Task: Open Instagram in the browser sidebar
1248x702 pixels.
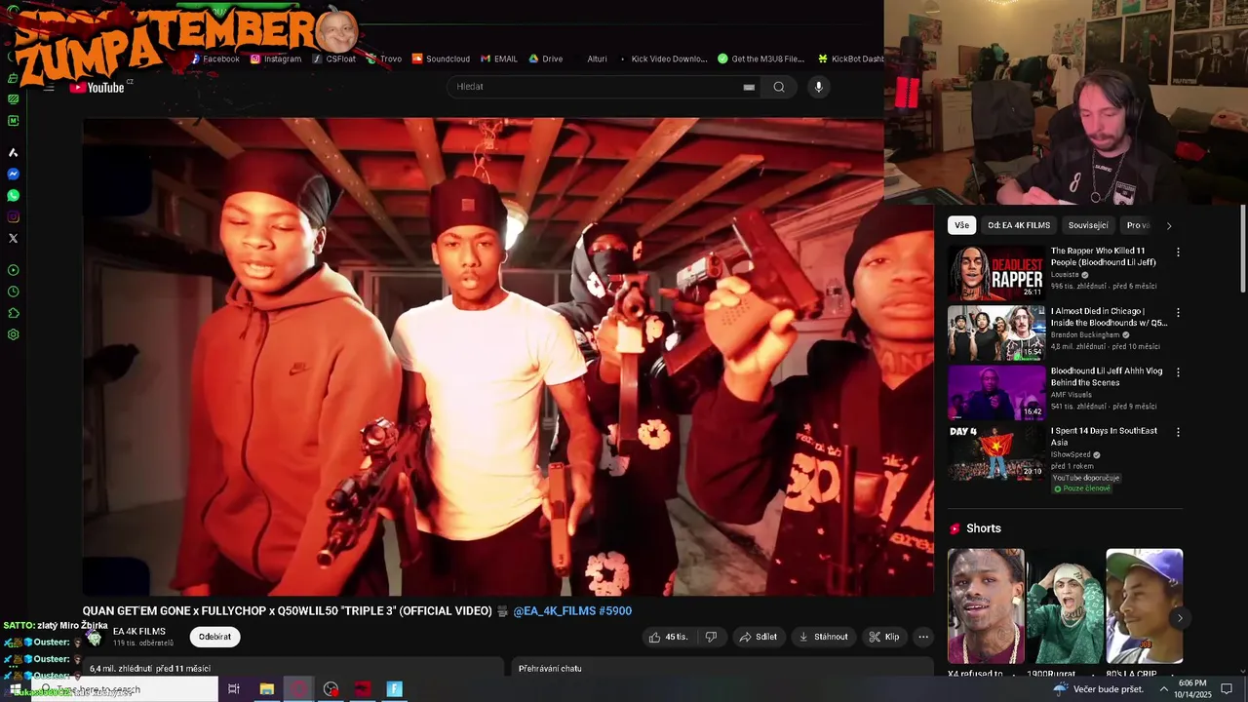Action: (x=13, y=217)
